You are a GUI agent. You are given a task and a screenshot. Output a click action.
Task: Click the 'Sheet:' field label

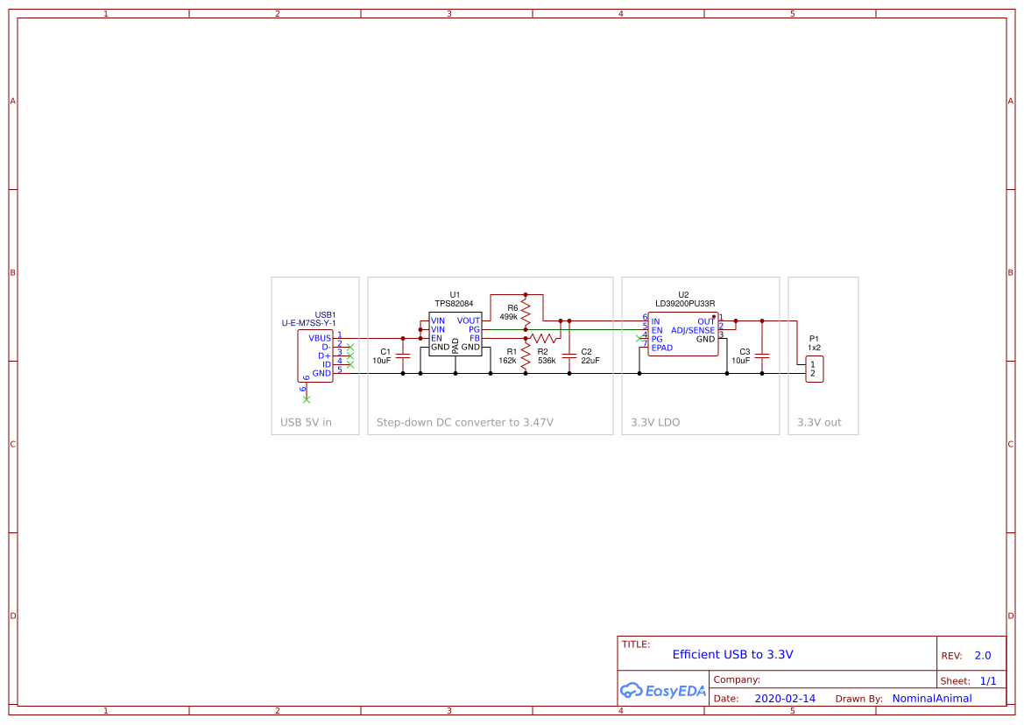point(955,680)
